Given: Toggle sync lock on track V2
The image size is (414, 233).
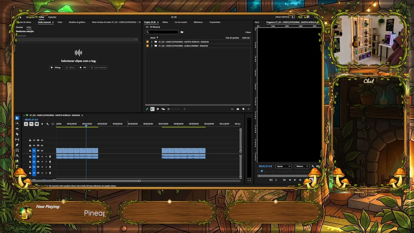Looking at the screenshot, I should coord(38,145).
